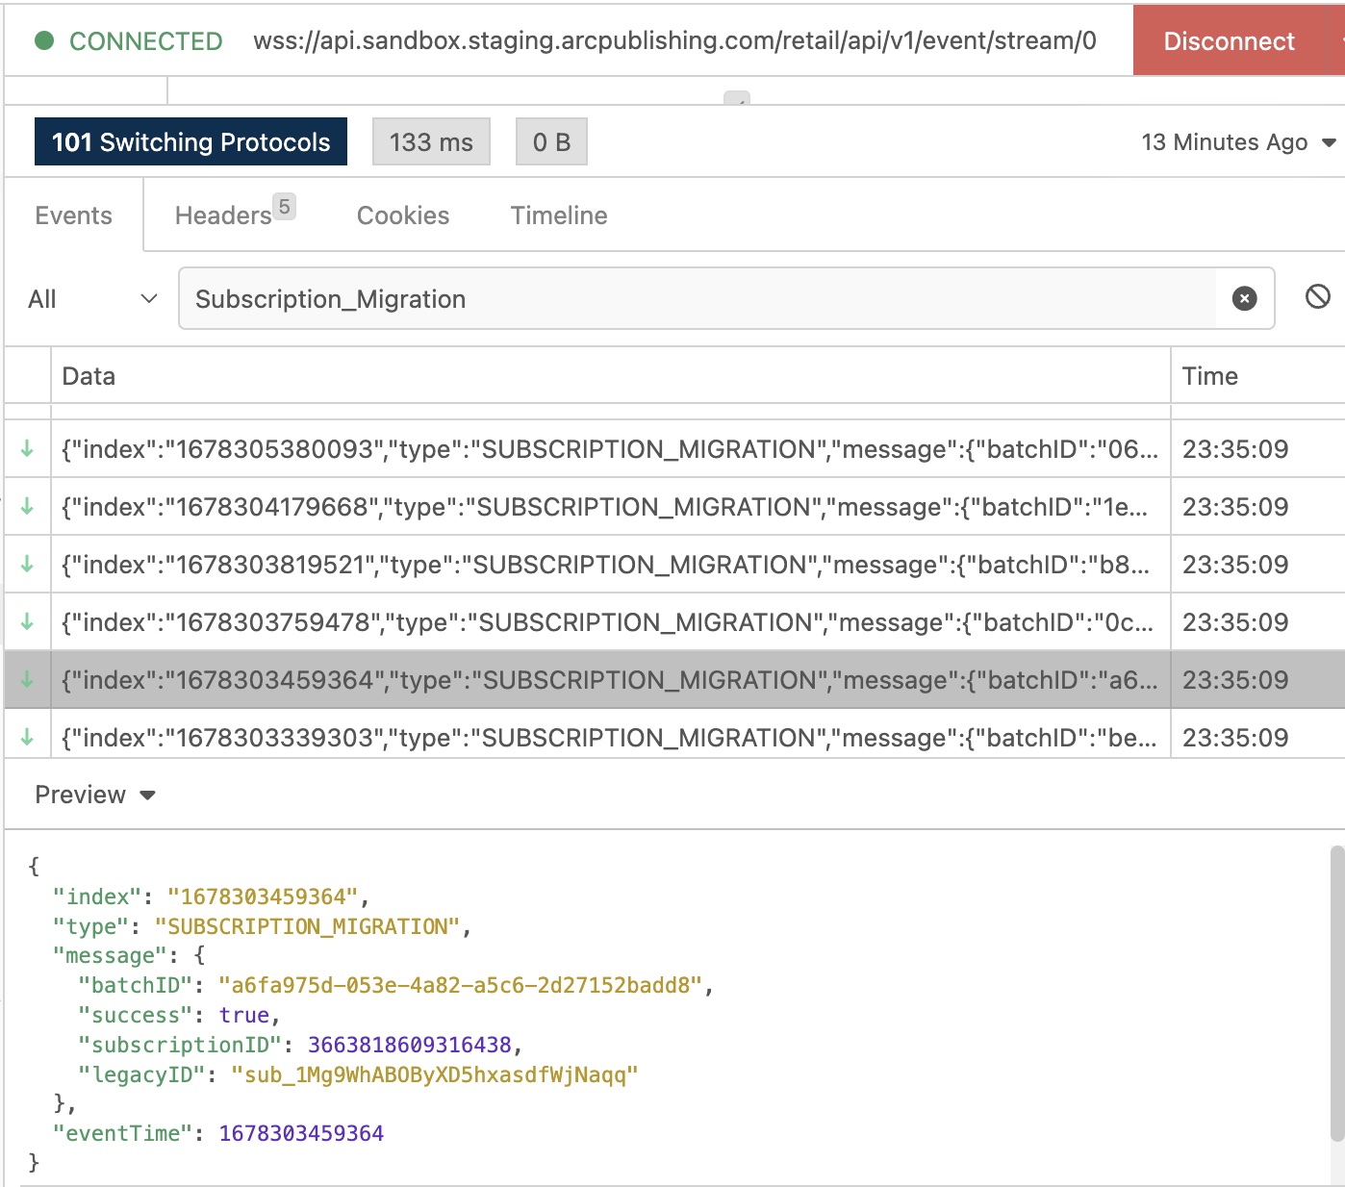The height and width of the screenshot is (1187, 1345).
Task: Click the WebSocket URL field
Action: (x=674, y=40)
